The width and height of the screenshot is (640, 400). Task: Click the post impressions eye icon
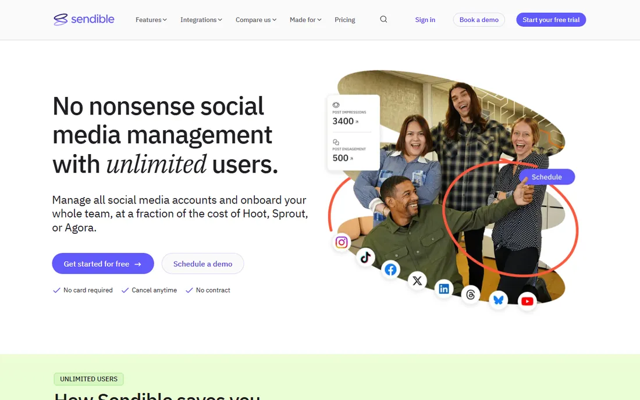[x=336, y=105]
